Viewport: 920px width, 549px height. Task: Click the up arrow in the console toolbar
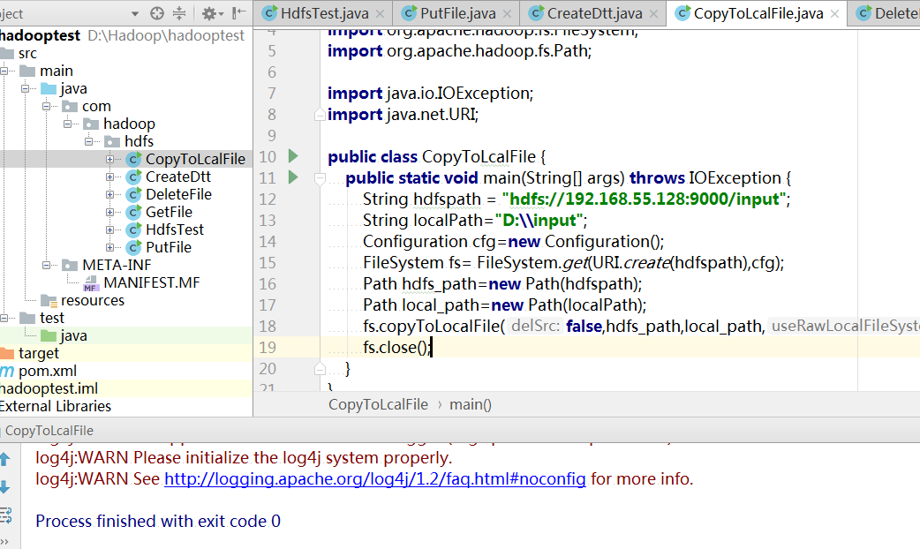[5, 459]
